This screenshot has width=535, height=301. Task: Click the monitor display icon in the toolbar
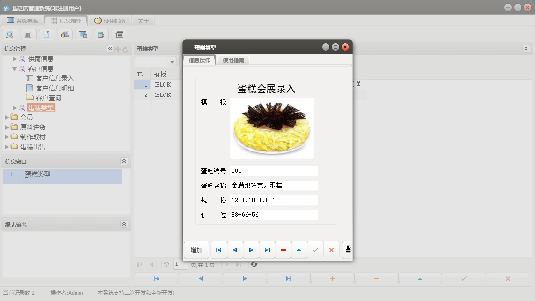82,34
